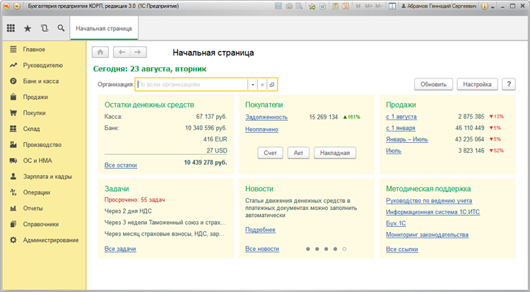
Task: Open the Организация dropdown arrow
Action: click(252, 85)
